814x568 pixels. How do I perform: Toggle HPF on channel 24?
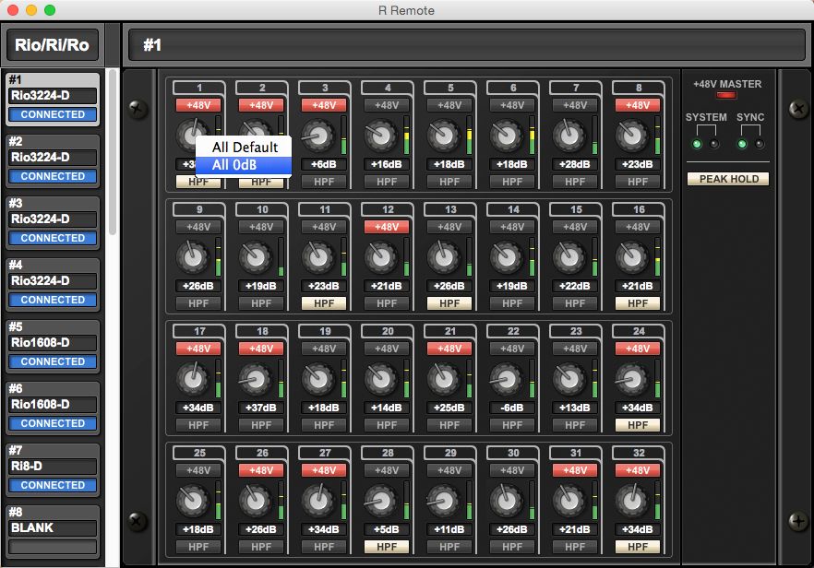[638, 425]
